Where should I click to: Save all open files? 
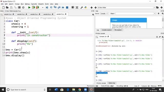pos(15,7)
